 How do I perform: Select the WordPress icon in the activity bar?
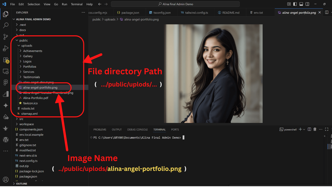pos(6,139)
